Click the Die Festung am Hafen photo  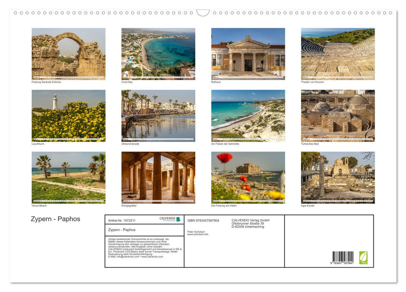pyautogui.click(x=248, y=177)
